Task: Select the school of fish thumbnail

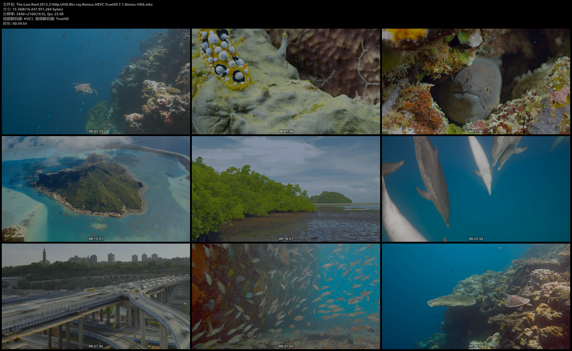Action: [286, 296]
